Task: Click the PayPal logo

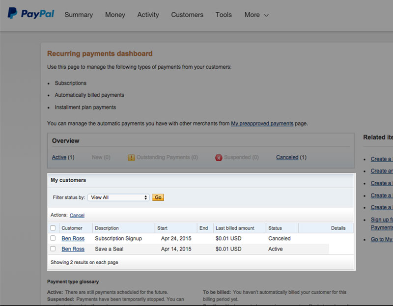Action: (x=30, y=14)
